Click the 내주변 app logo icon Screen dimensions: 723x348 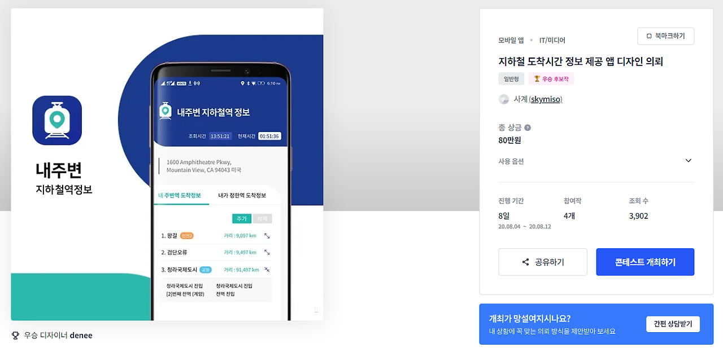[x=57, y=120]
